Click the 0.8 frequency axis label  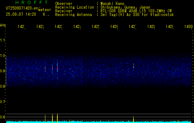point(2,86)
